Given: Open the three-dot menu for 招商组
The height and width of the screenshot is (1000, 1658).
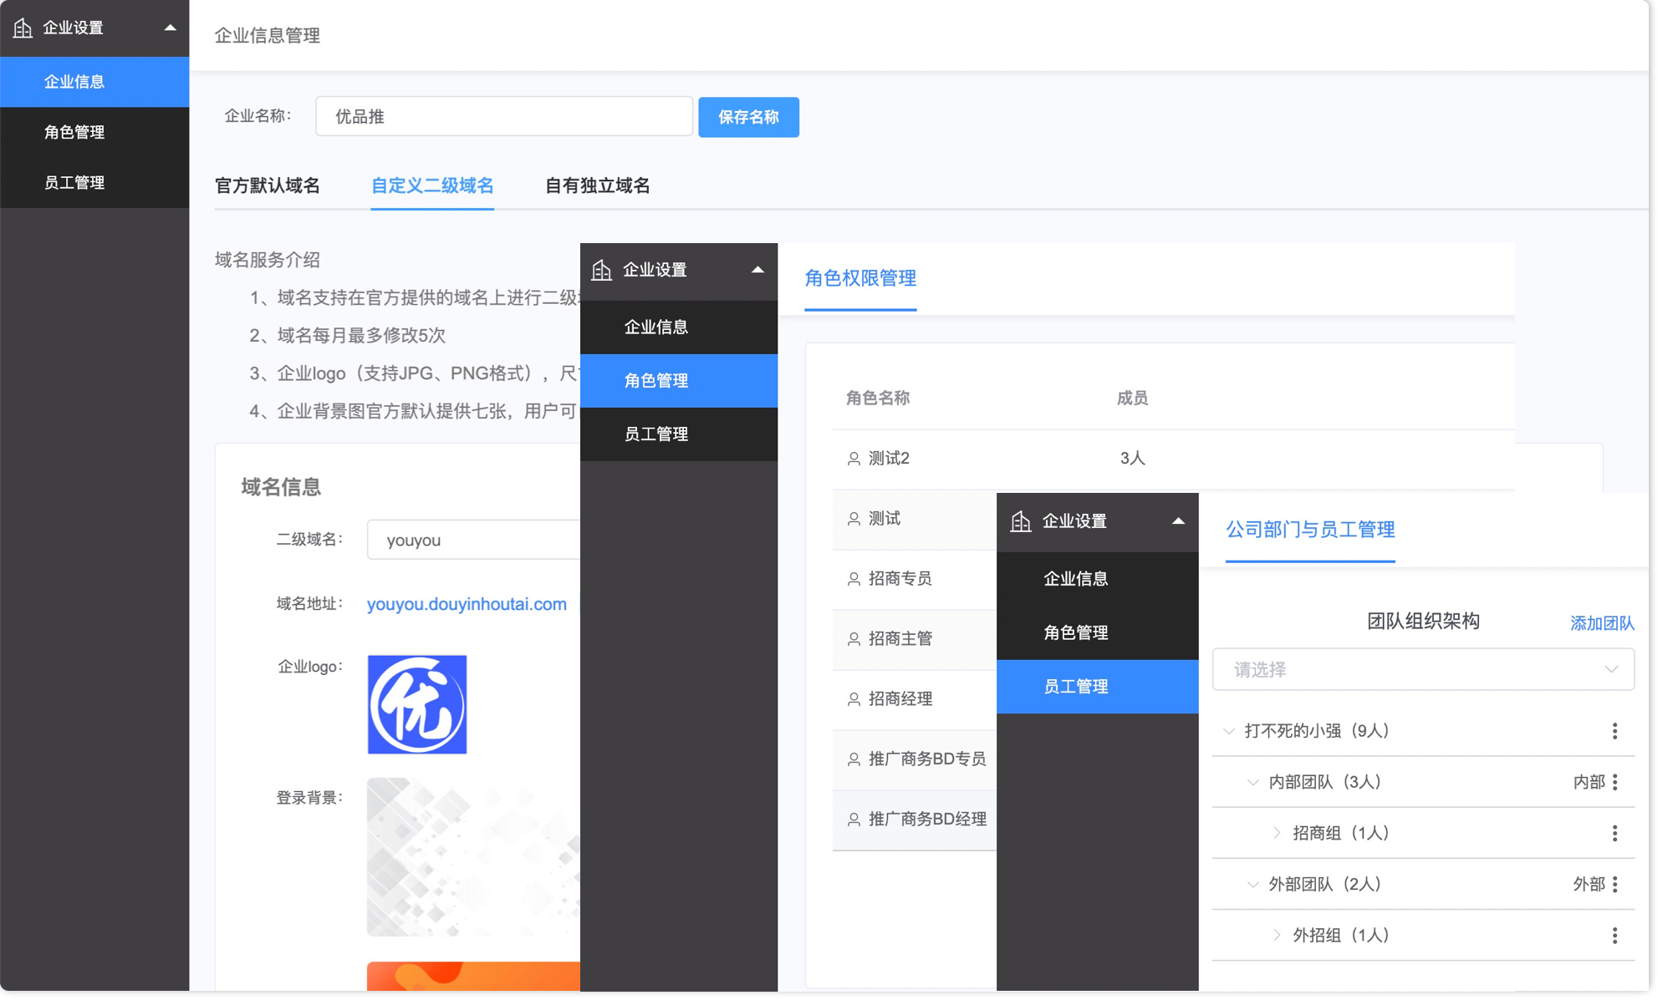Looking at the screenshot, I should click(x=1615, y=833).
